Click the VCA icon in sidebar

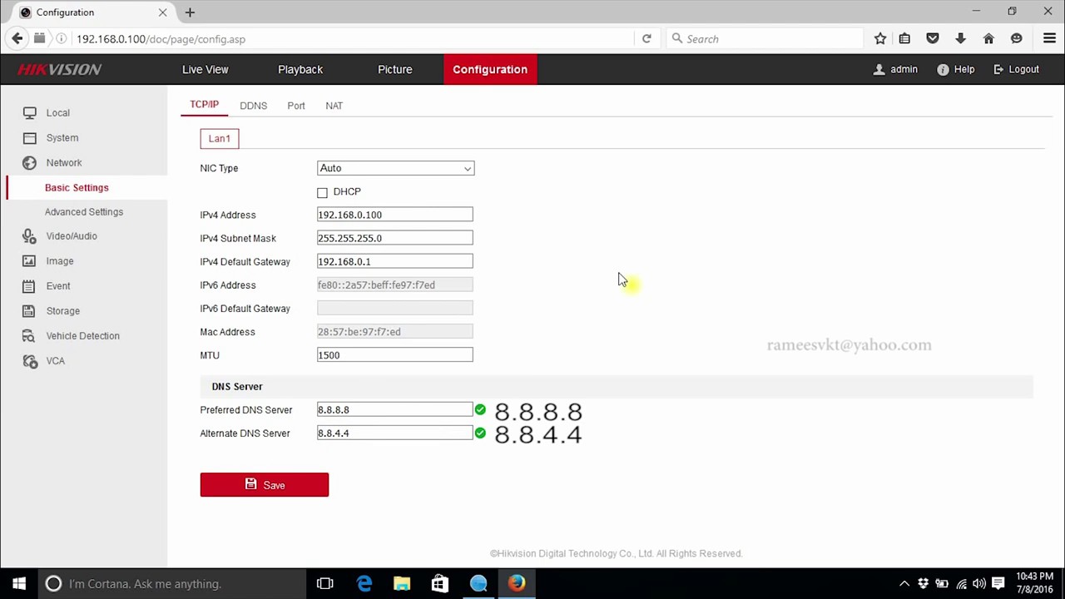click(29, 361)
